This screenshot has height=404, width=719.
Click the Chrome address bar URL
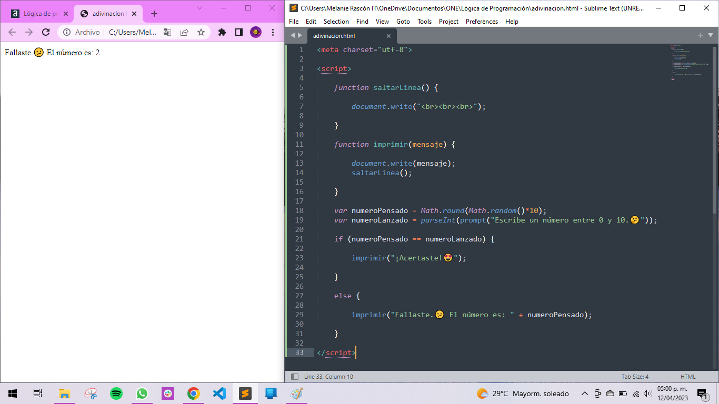tap(133, 32)
